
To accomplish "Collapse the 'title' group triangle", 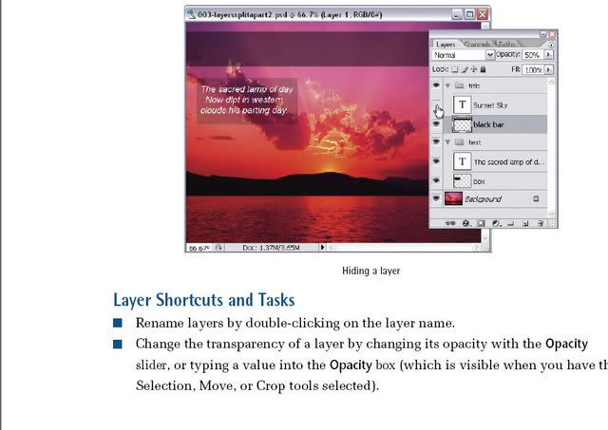I will 447,85.
